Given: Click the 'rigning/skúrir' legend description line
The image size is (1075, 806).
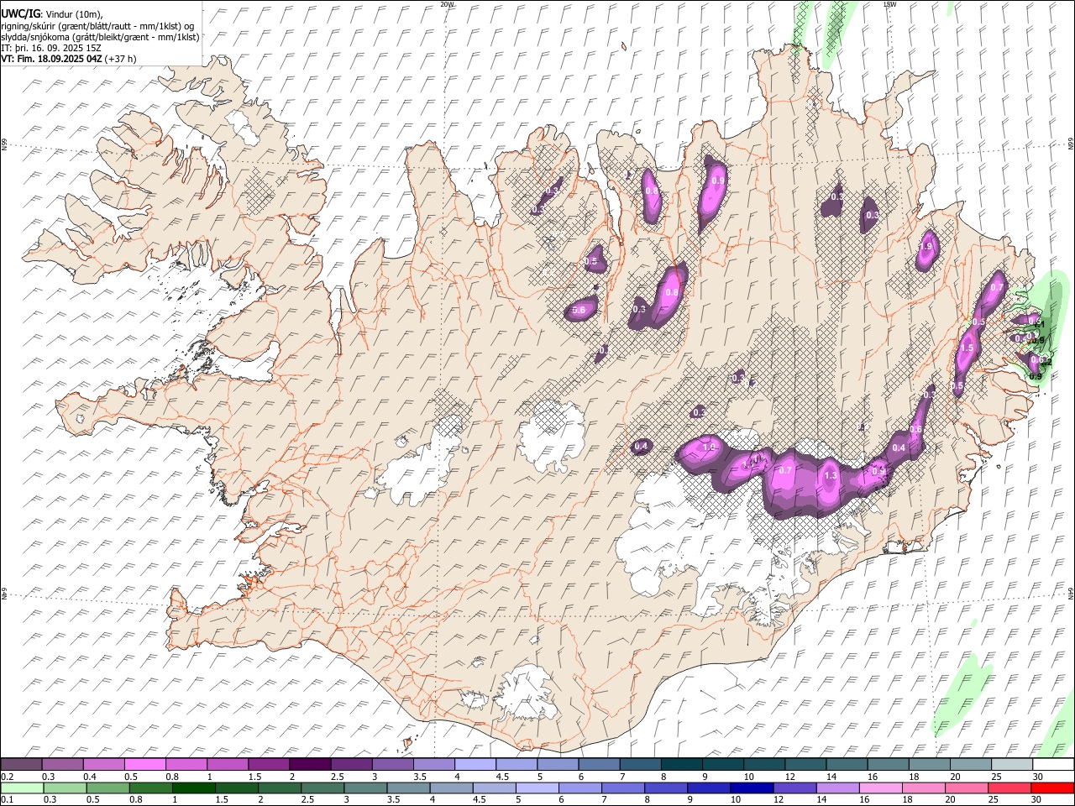Looking at the screenshot, I should pos(97,25).
